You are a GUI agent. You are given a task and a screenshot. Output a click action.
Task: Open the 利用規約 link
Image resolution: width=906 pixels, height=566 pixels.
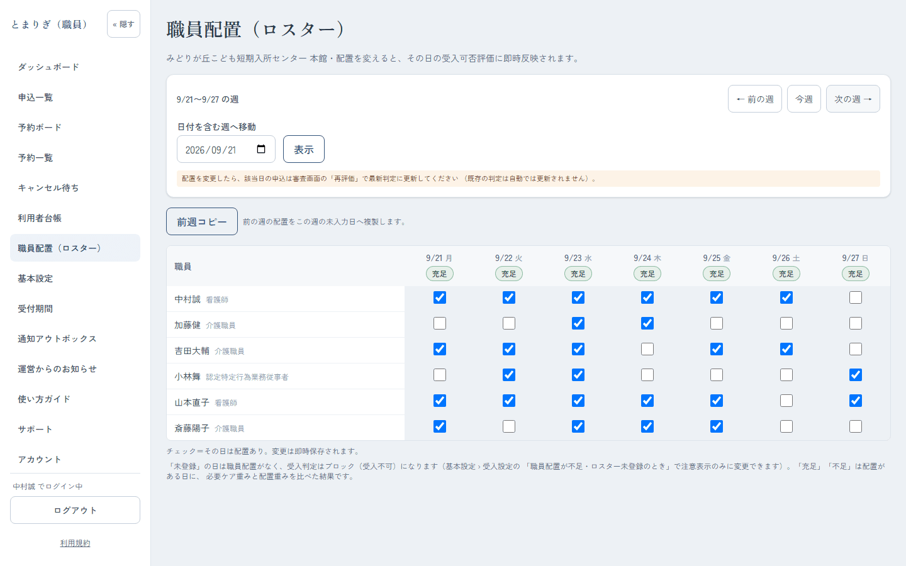coord(75,543)
